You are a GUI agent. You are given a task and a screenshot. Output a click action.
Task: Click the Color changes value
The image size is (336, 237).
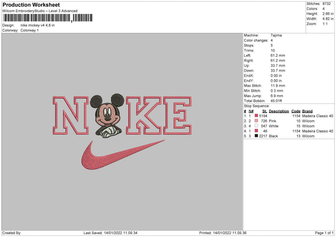(272, 40)
